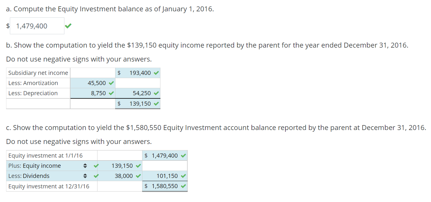
Task: Click the January 1 balance input field
Action: click(x=37, y=26)
